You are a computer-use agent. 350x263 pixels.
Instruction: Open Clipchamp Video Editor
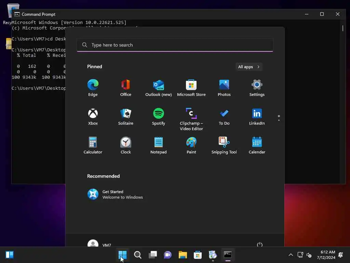click(191, 119)
